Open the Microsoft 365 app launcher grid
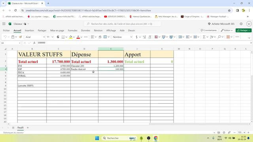Viewport: 253px width, 142px height. [4, 24]
